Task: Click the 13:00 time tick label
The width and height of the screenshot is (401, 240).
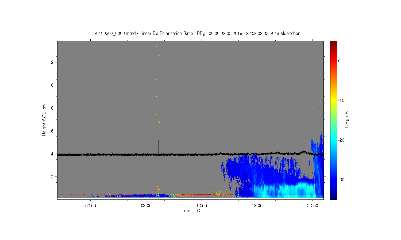Action: pos(202,206)
